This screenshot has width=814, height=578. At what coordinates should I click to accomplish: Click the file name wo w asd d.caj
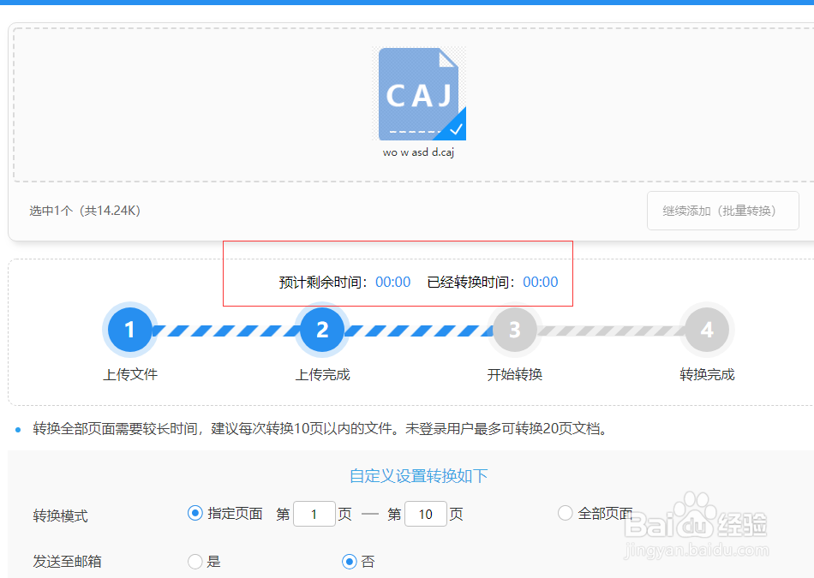420,152
